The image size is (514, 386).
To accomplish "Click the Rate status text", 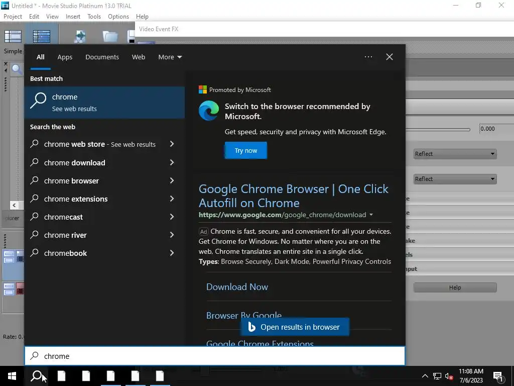I will tap(13, 336).
